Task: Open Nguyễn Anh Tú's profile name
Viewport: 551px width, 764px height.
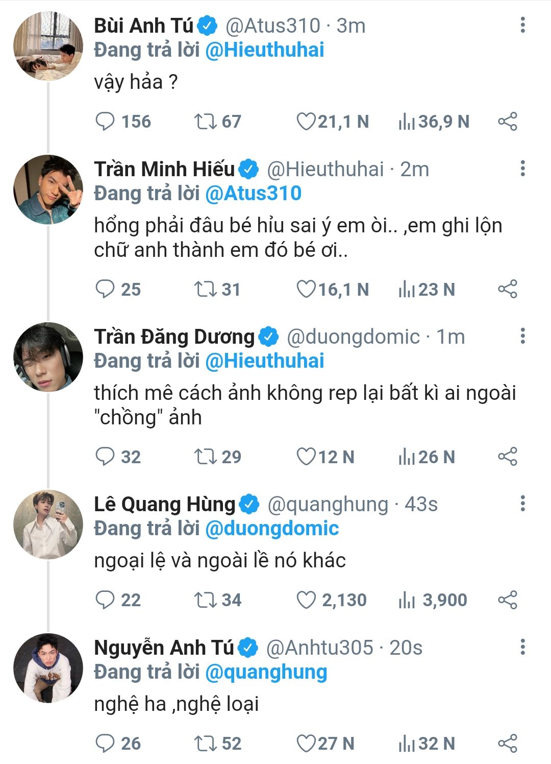Action: tap(164, 648)
